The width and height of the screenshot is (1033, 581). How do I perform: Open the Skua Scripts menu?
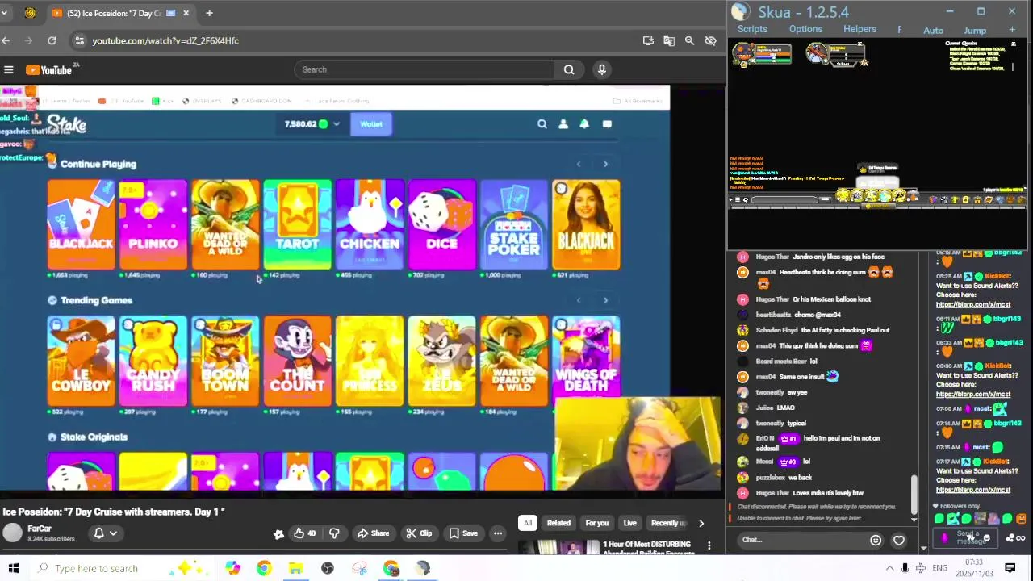coord(752,29)
